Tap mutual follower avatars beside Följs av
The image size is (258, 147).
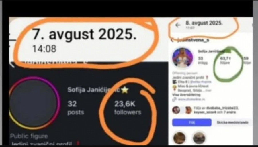(x=182, y=110)
